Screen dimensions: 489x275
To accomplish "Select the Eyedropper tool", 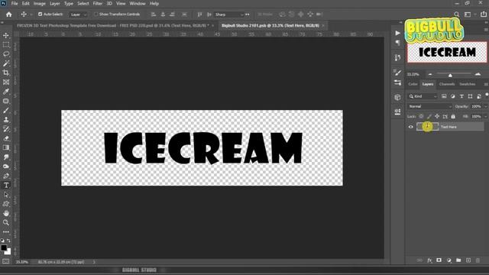I will point(6,92).
